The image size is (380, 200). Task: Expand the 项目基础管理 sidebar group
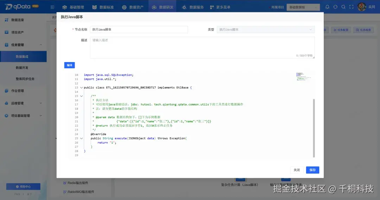[23, 115]
